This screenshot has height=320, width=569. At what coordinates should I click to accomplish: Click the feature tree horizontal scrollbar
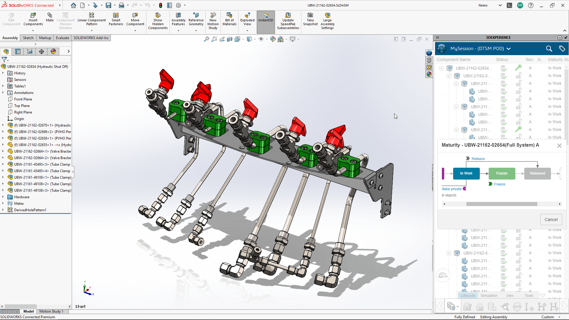pyautogui.click(x=20, y=306)
